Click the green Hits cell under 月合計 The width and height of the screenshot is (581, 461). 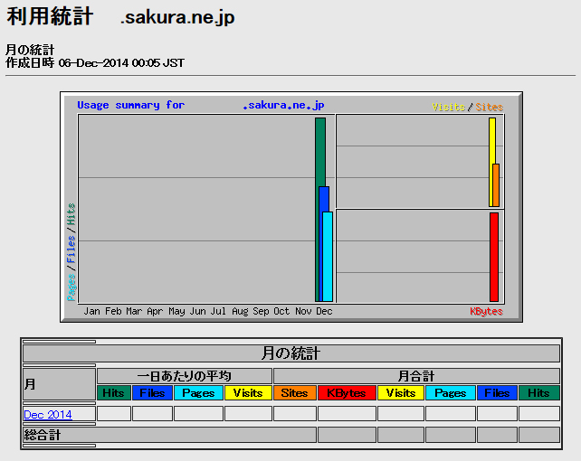pyautogui.click(x=538, y=393)
